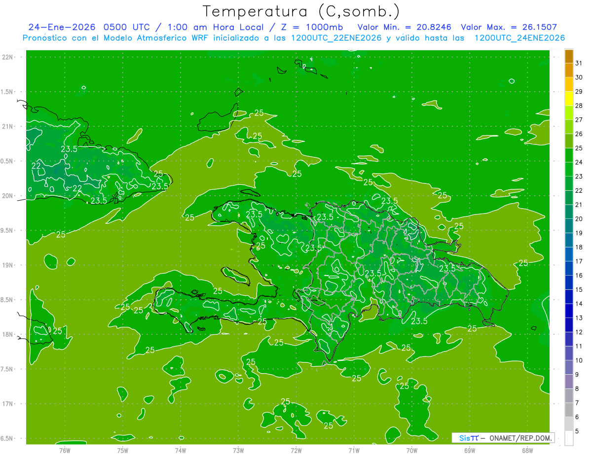This screenshot has height=457, width=592.
Task: Pick the colorbar swatch between 20 and 21
Action: pyautogui.click(x=569, y=212)
